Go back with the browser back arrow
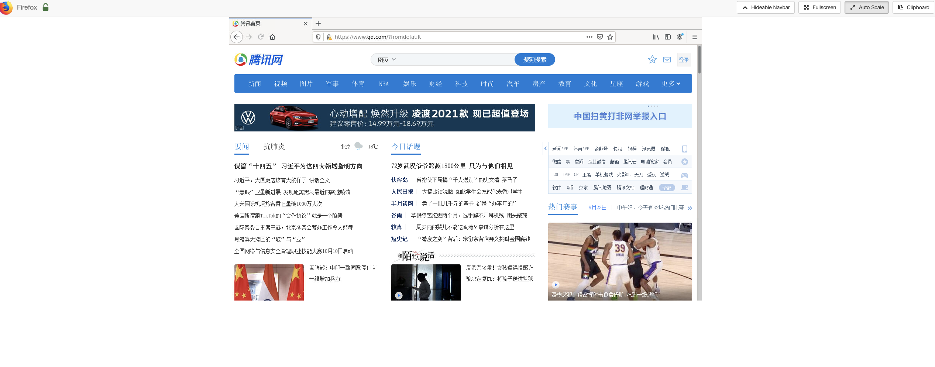The width and height of the screenshot is (935, 367). [x=237, y=37]
